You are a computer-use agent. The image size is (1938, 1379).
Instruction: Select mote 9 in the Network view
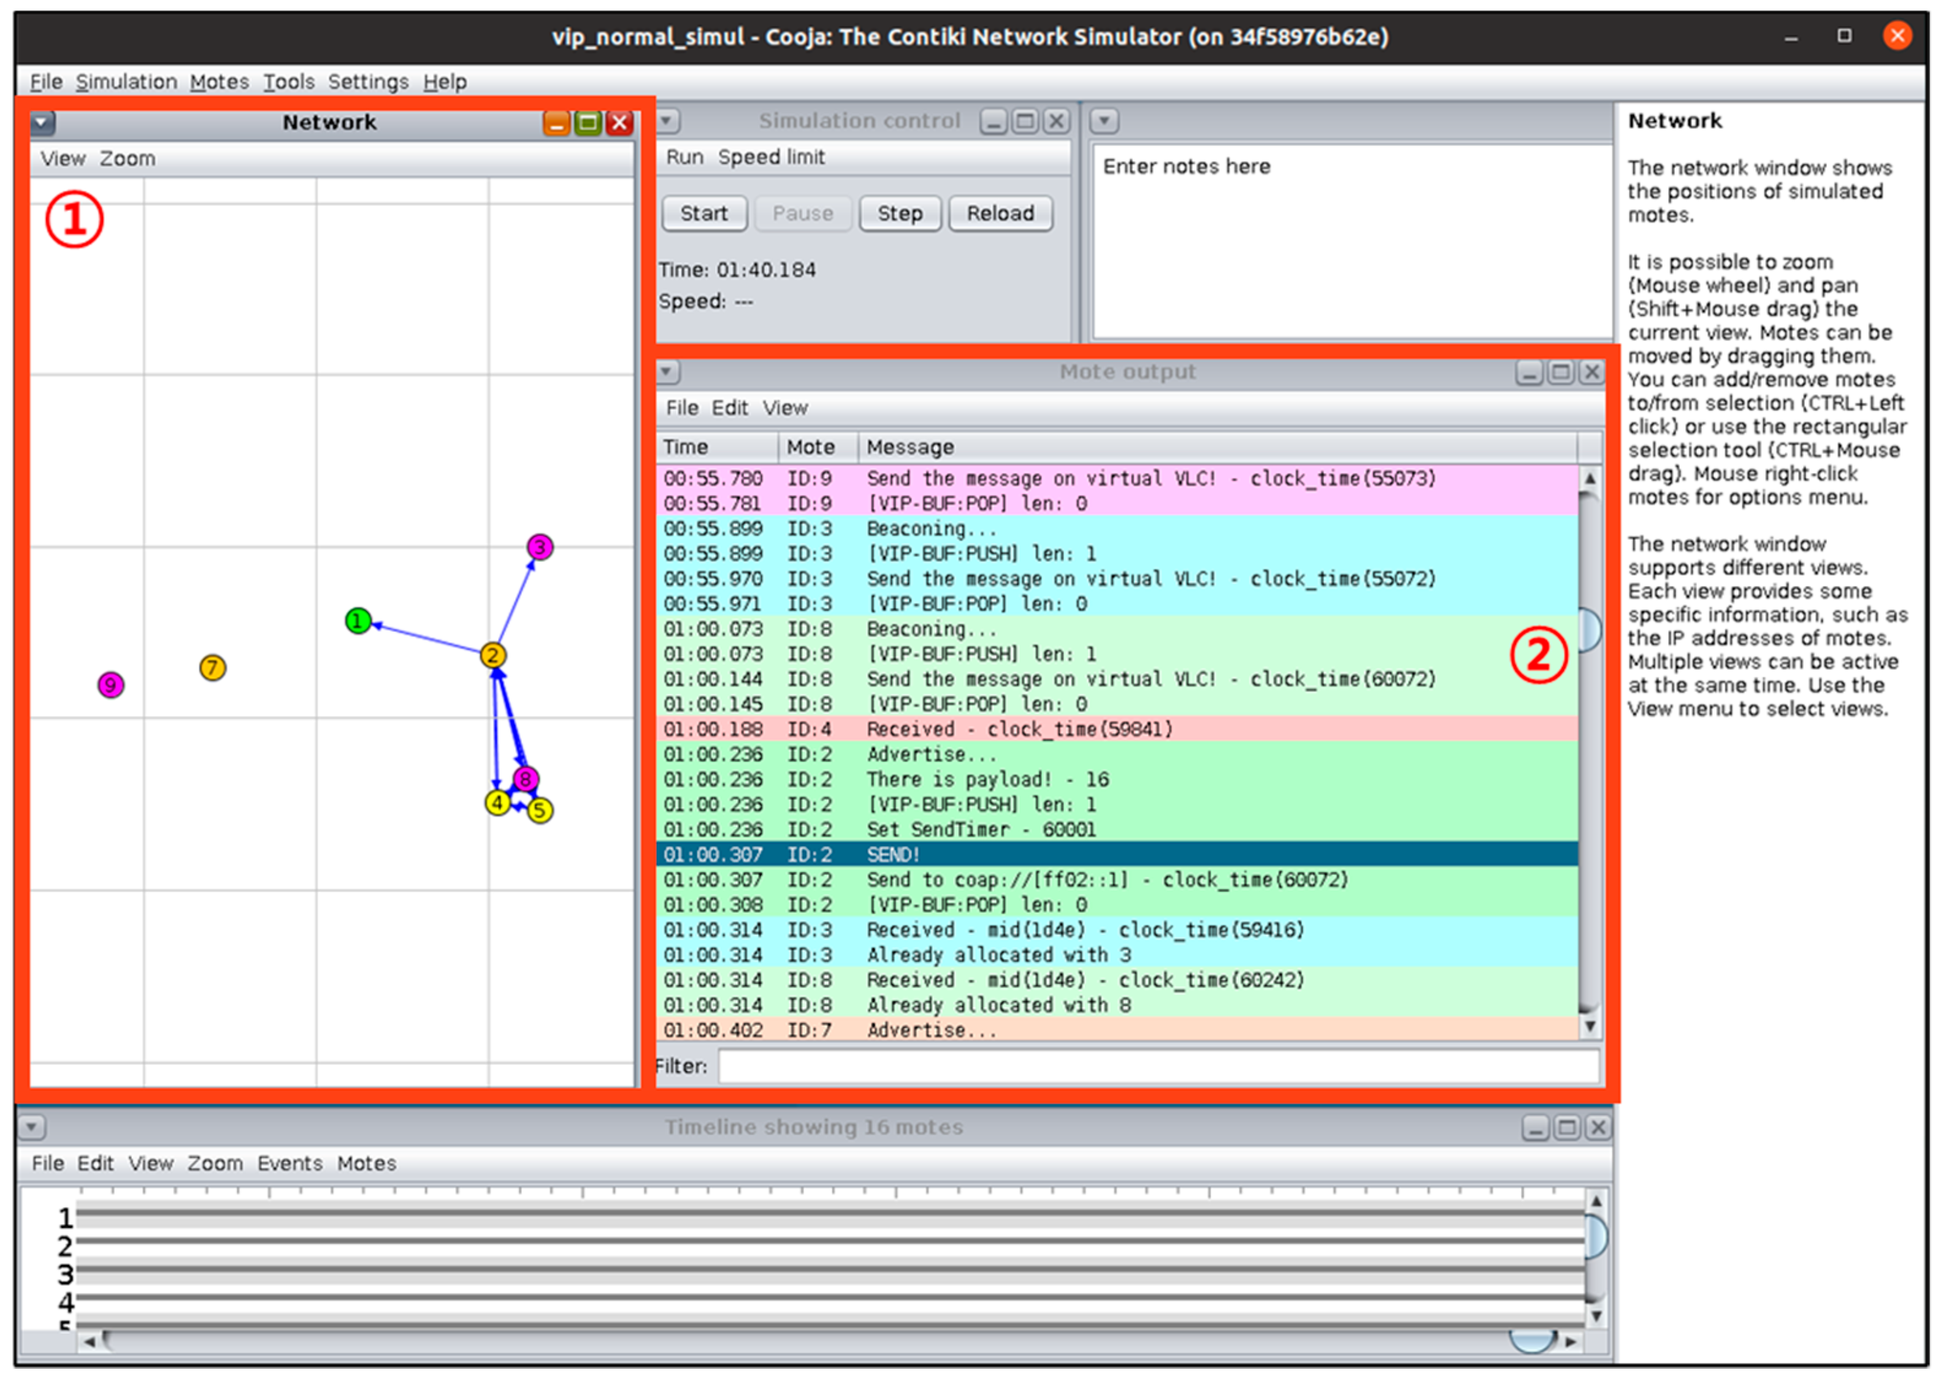coord(110,685)
